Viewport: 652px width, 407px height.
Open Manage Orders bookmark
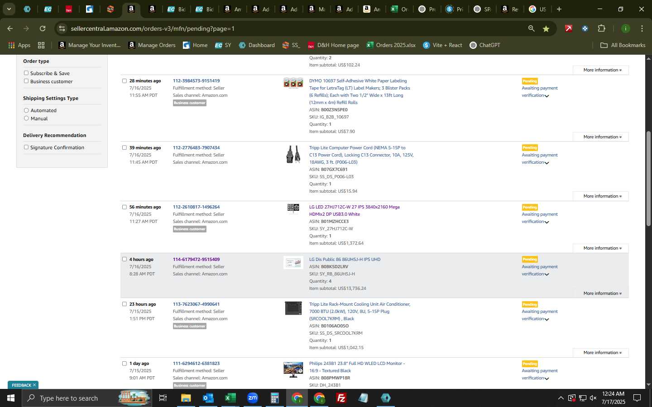tap(152, 45)
